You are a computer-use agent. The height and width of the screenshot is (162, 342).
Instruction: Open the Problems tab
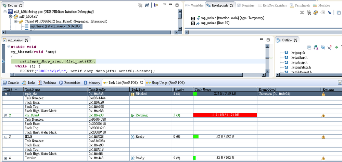(x=47, y=83)
